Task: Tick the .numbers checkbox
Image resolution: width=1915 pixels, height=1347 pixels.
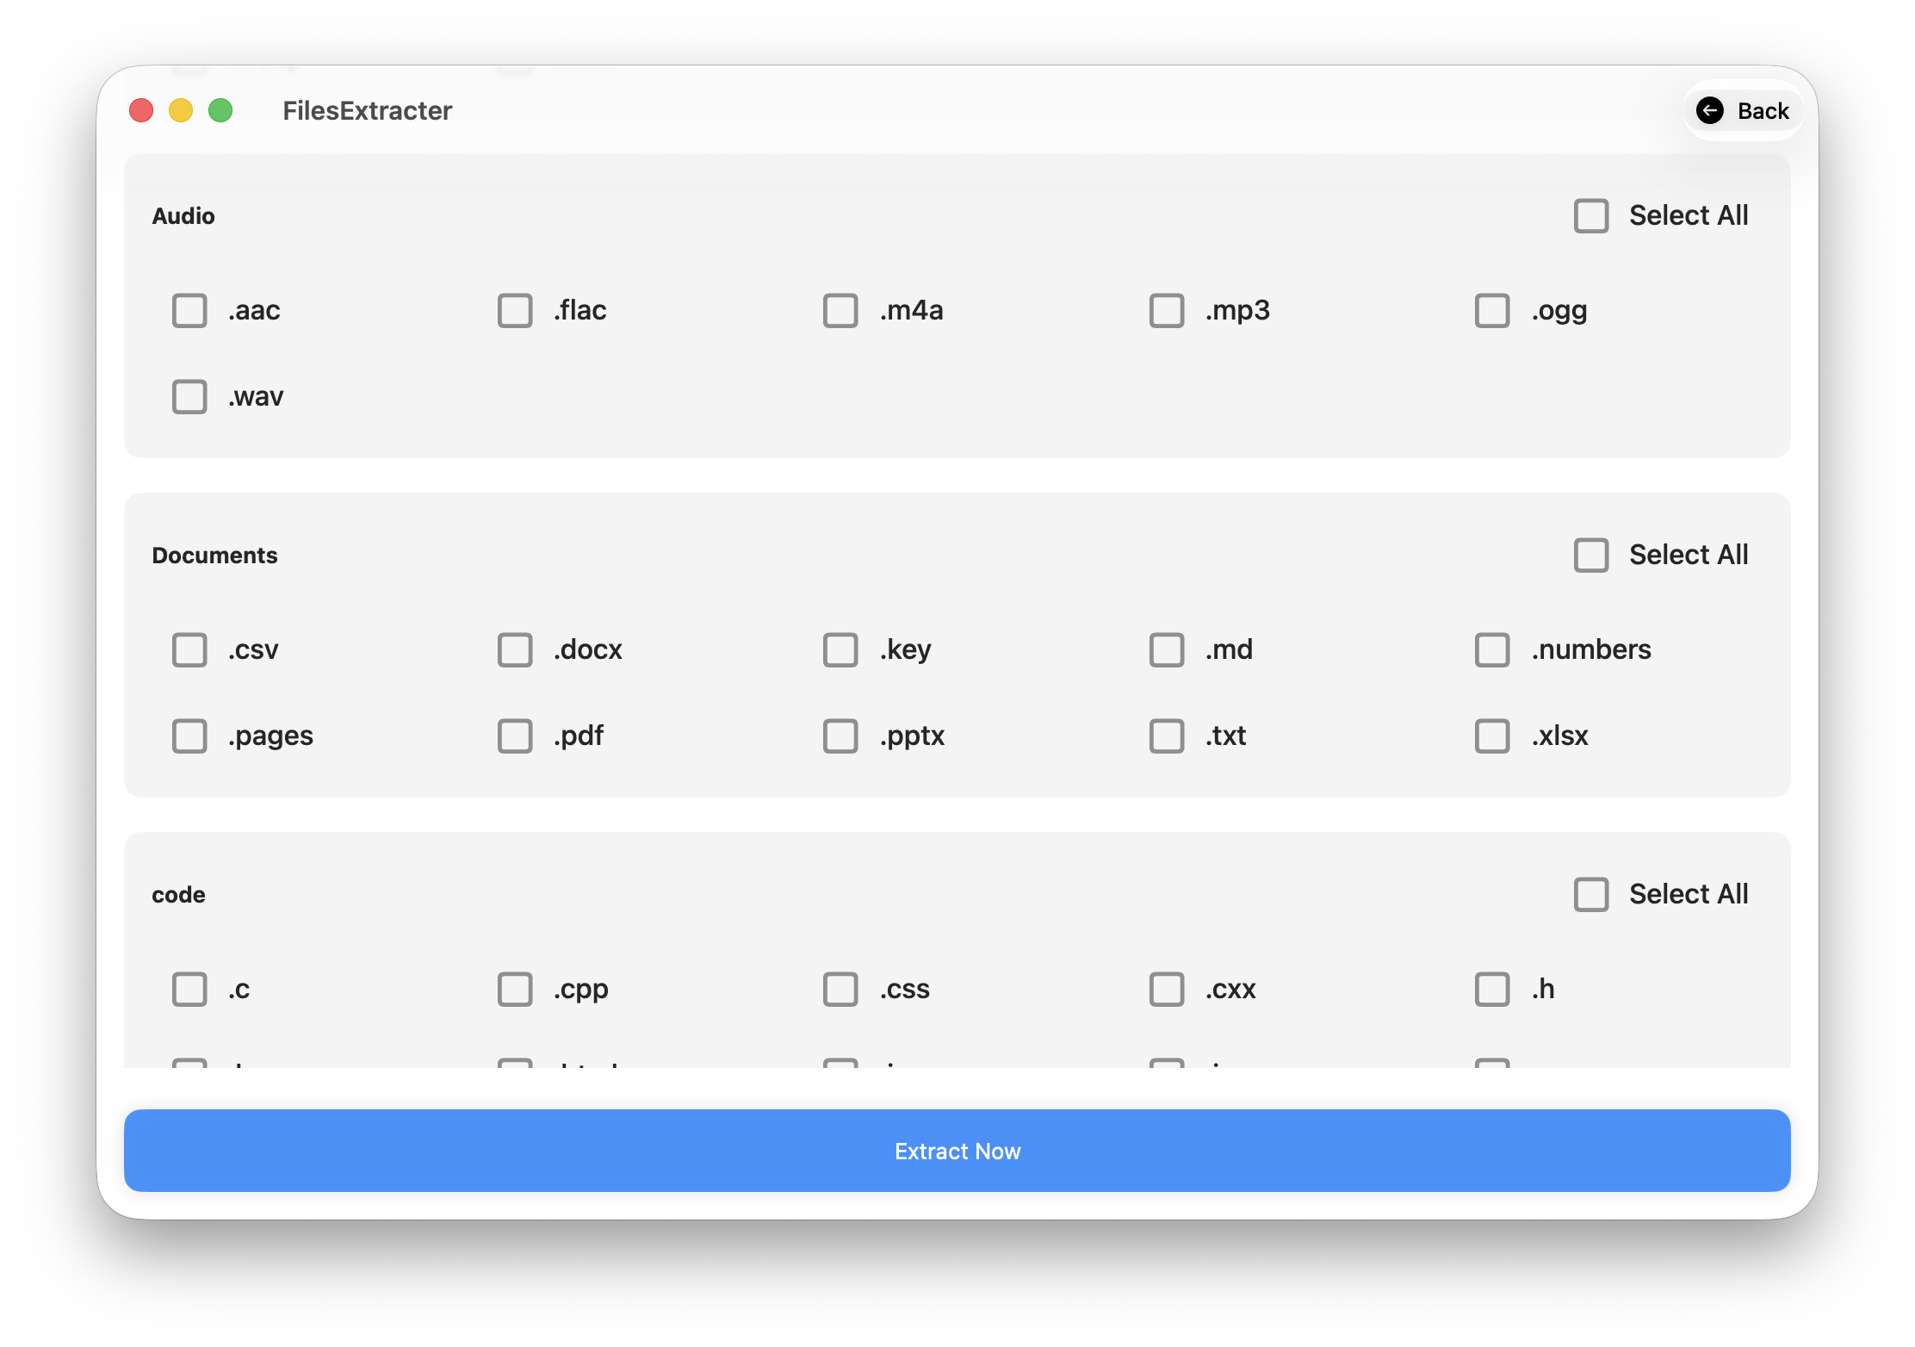Action: point(1492,649)
